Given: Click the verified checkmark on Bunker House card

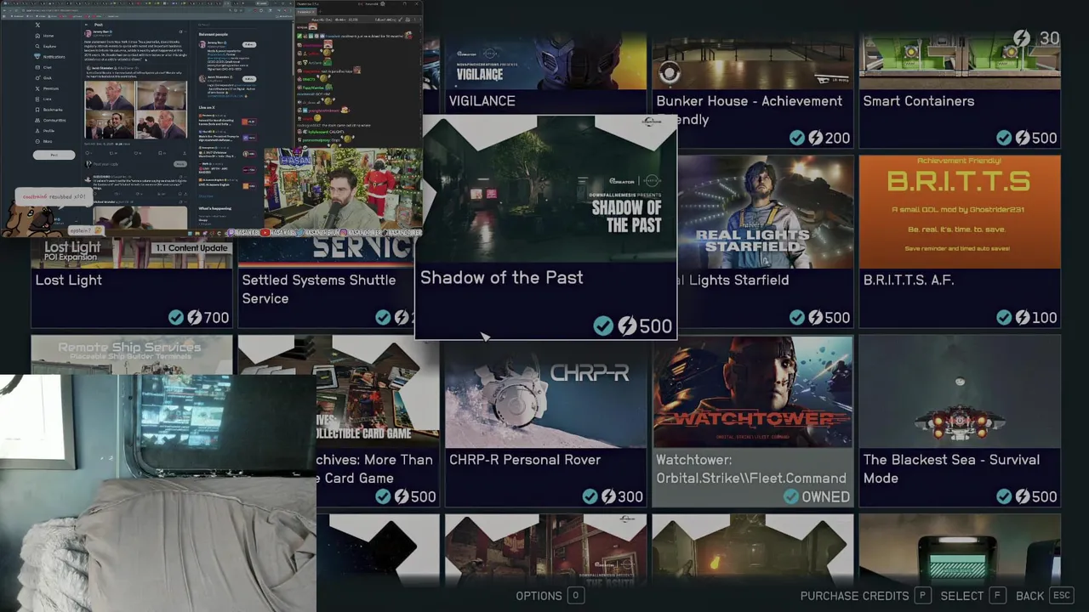Looking at the screenshot, I should pyautogui.click(x=797, y=138).
